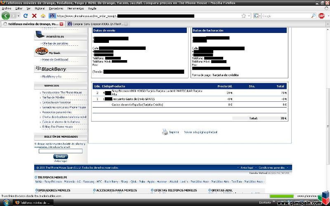This screenshot has height=206, width=330.
Task: Click the Samsung footer link
Action: pyautogui.click(x=89, y=181)
